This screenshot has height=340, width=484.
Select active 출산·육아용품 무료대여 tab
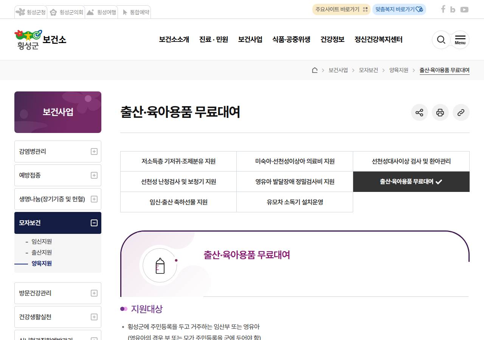411,182
